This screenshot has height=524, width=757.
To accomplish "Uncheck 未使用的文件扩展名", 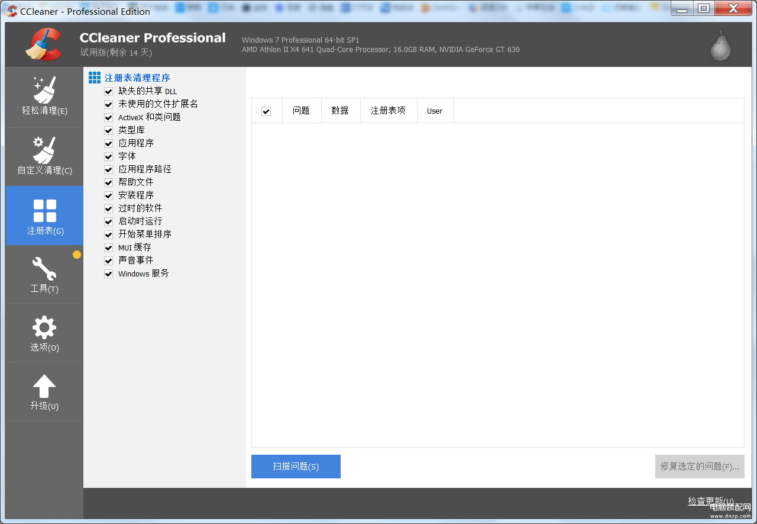I will 108,104.
